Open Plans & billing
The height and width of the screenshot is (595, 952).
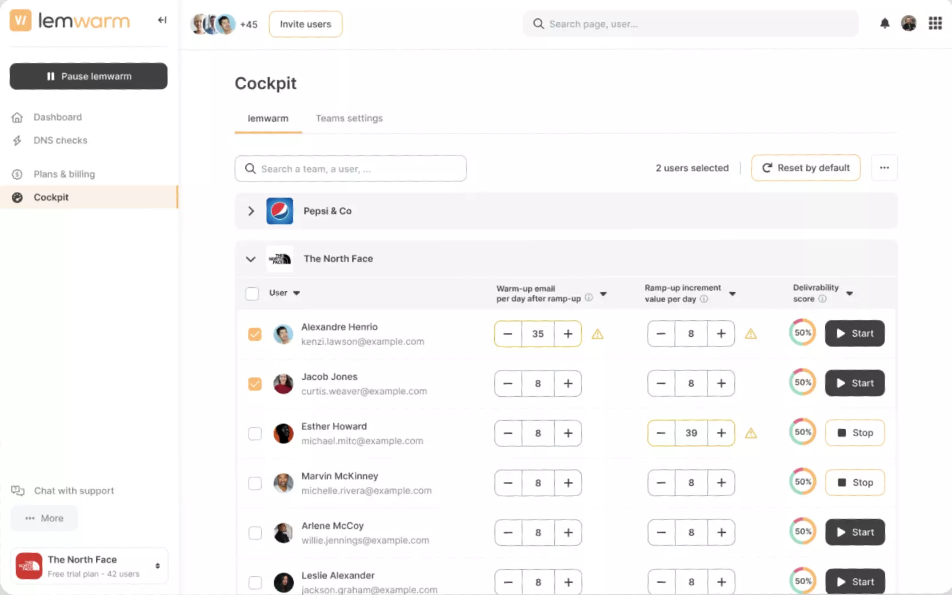pyautogui.click(x=64, y=174)
